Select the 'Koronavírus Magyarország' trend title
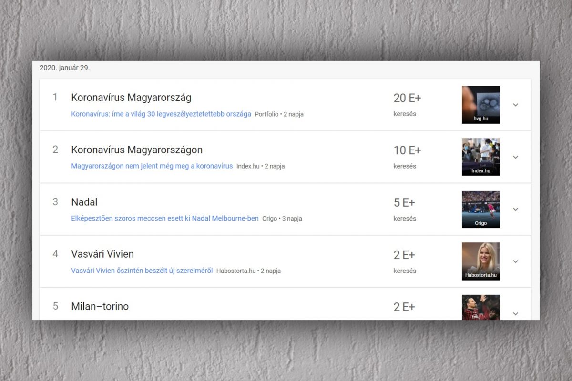The height and width of the screenshot is (381, 572). point(131,98)
